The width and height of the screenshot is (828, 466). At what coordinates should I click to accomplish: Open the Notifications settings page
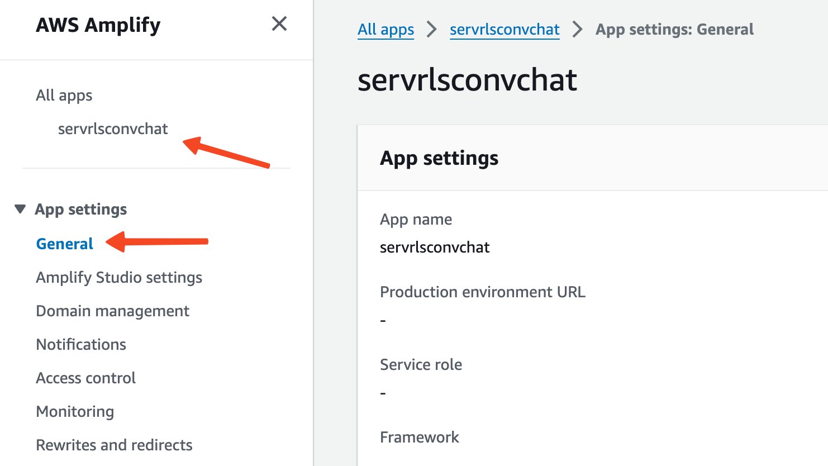tap(81, 345)
